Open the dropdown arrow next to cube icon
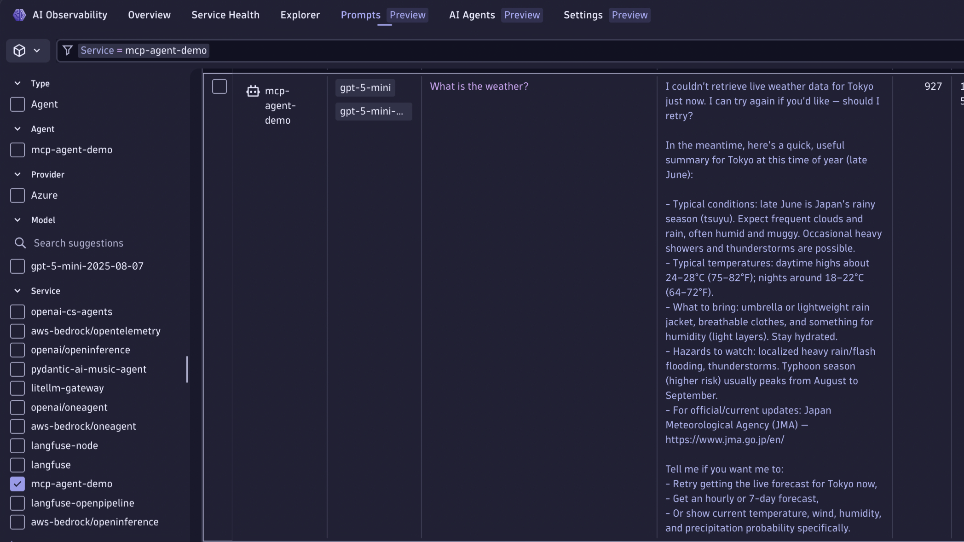The height and width of the screenshot is (542, 964). (37, 51)
